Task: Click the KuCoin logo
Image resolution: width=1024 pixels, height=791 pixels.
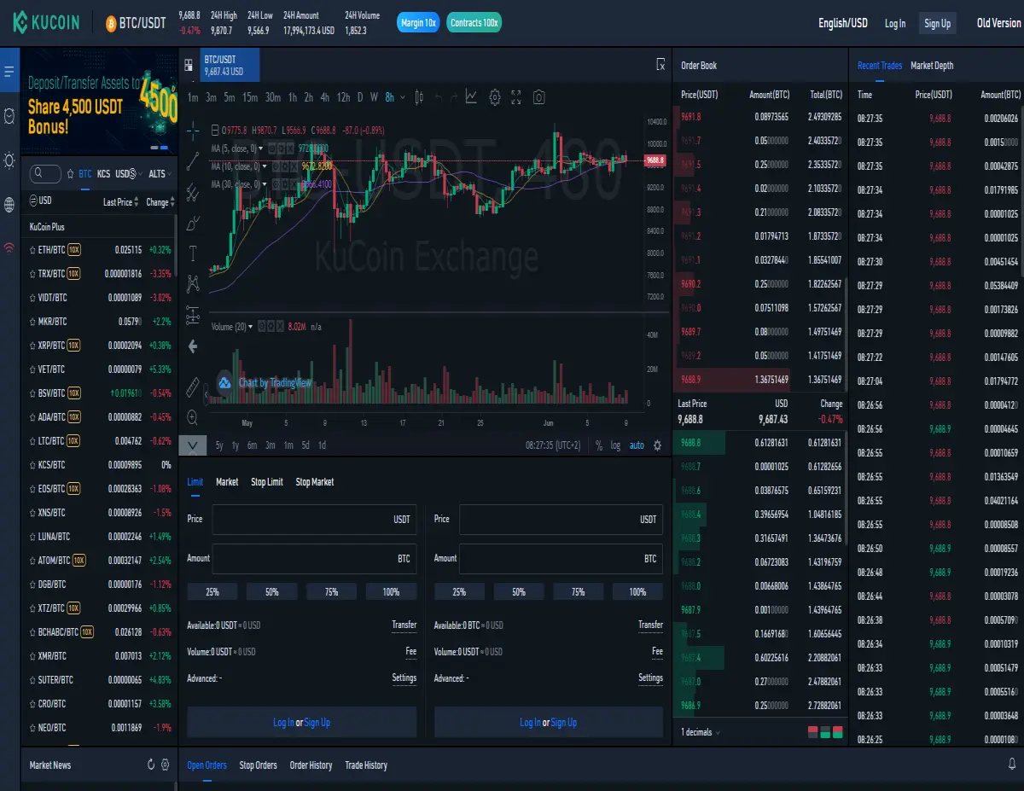Action: [x=47, y=23]
